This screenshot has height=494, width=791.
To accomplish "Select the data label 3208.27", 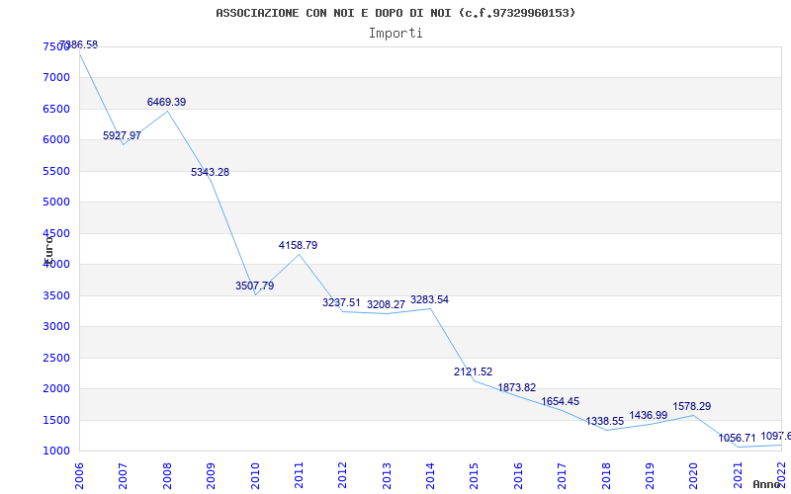I will (386, 305).
